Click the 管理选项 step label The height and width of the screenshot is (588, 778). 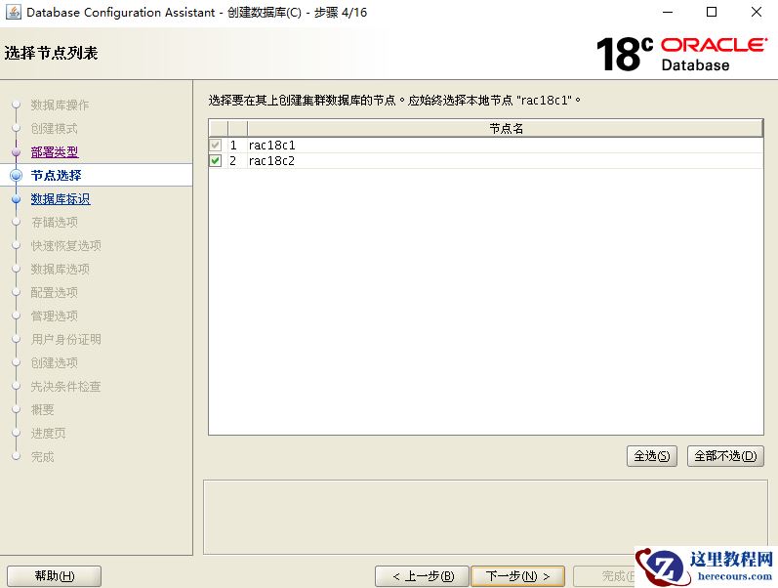point(54,315)
